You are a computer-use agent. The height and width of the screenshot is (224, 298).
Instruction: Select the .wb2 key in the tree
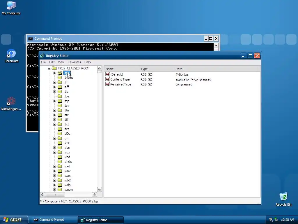click(67, 180)
